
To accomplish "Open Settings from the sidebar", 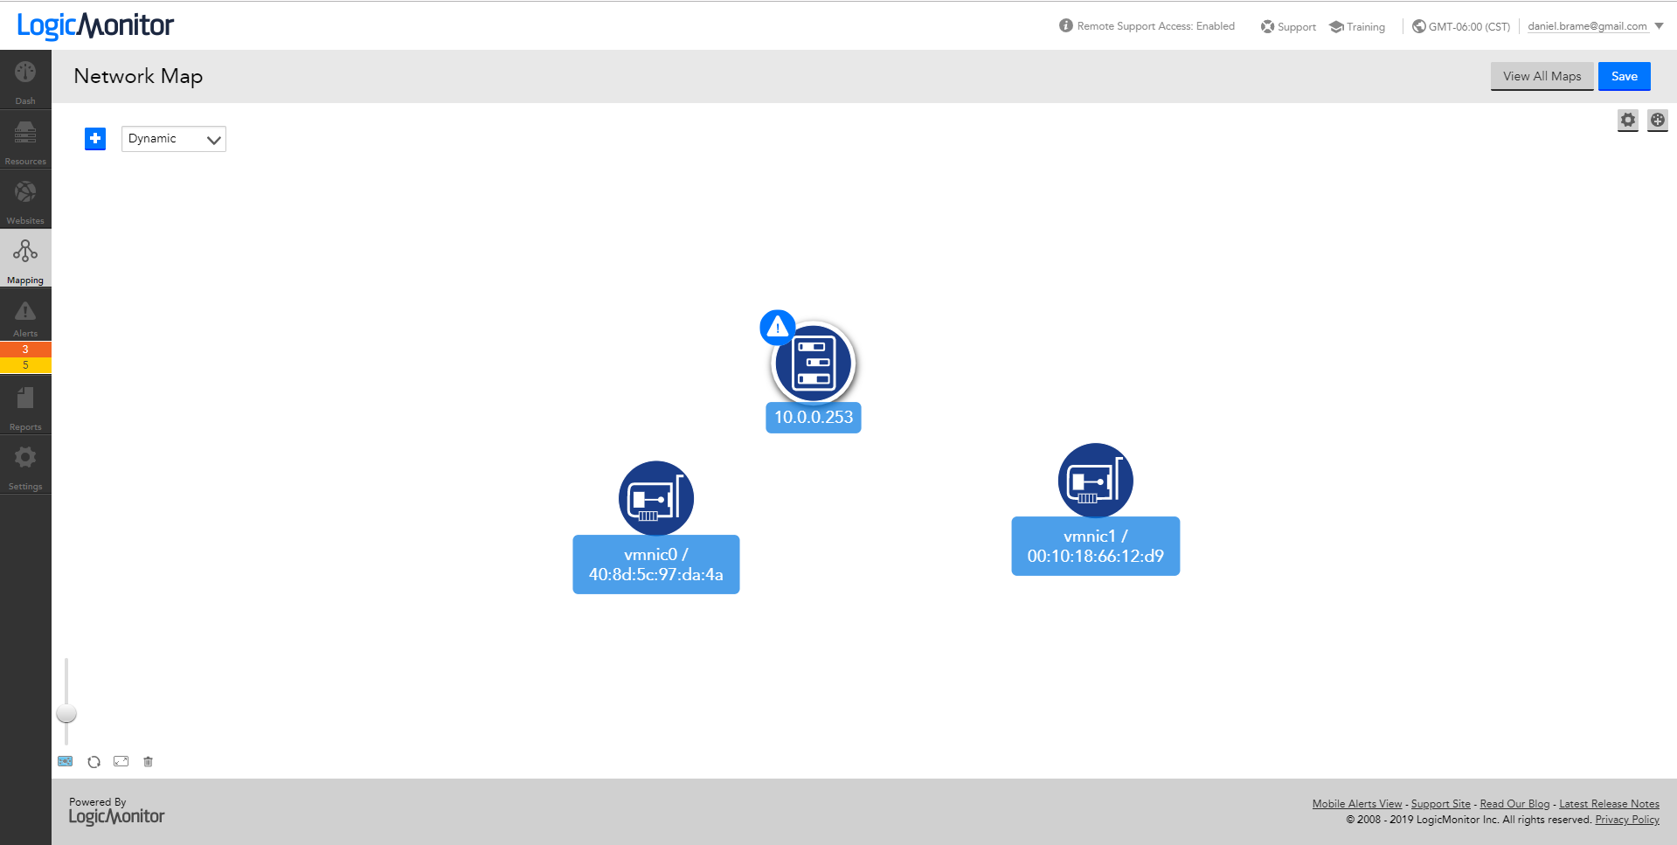I will pos(24,464).
